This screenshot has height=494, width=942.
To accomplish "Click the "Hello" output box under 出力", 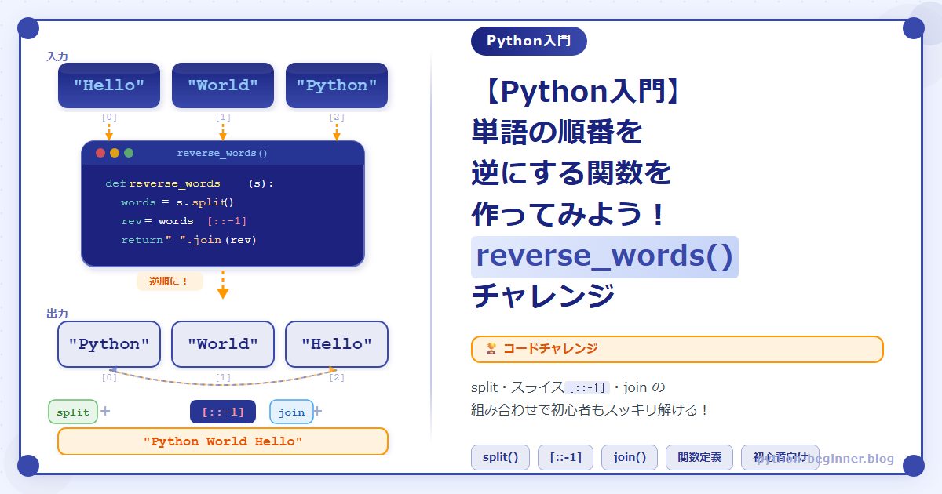I will pyautogui.click(x=337, y=344).
